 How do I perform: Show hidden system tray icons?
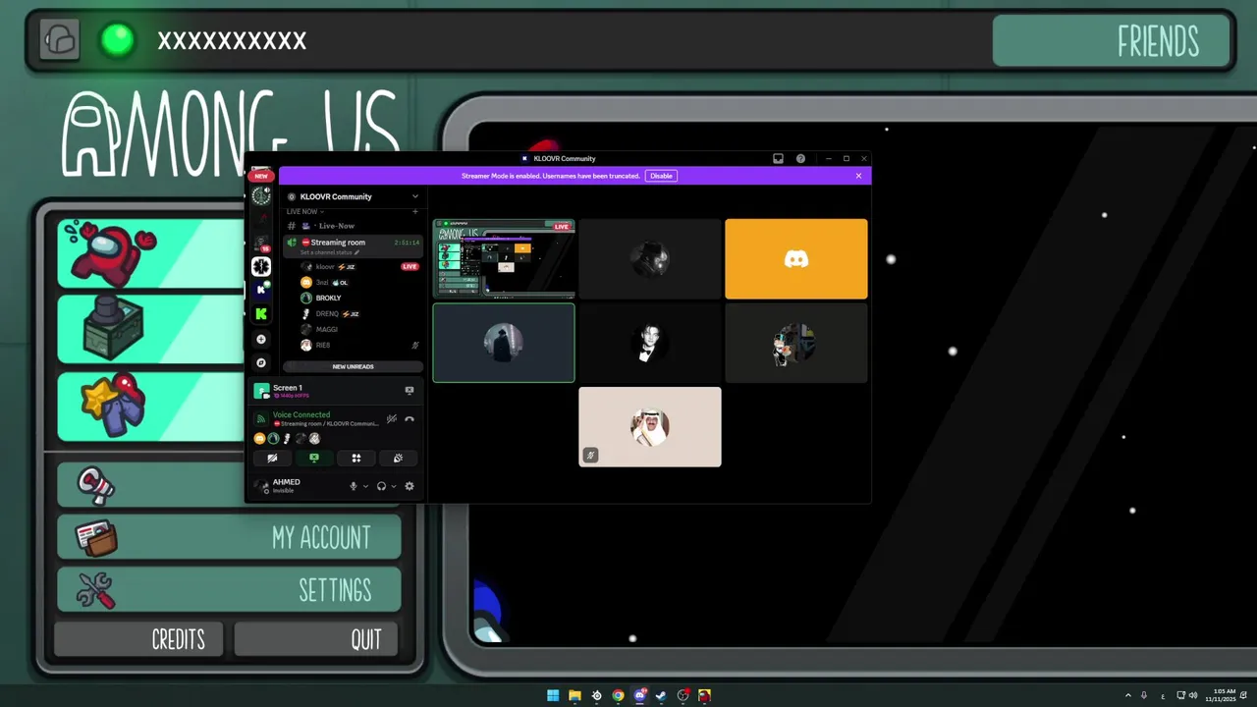point(1127,695)
